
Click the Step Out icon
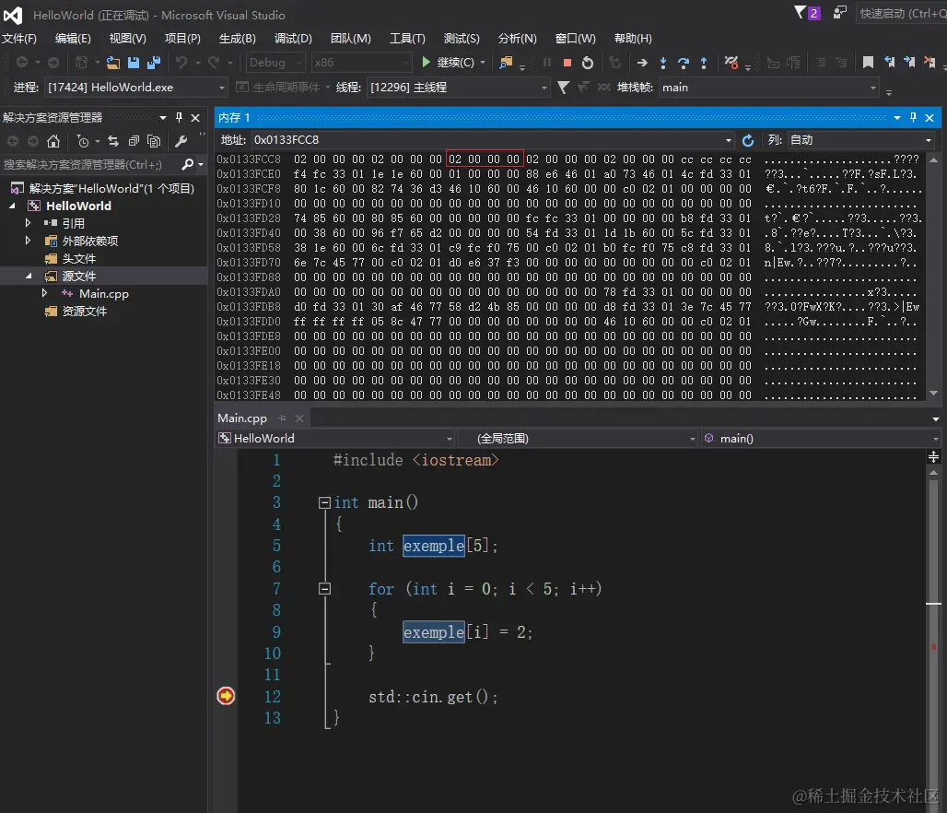tap(704, 63)
